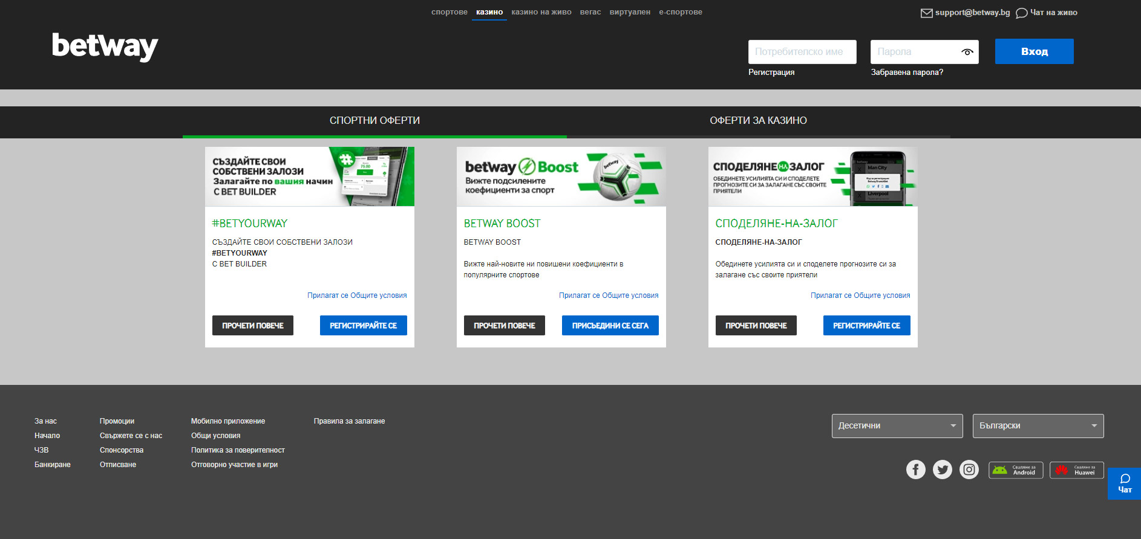Focus the Потребителско име input field
Image resolution: width=1141 pixels, height=539 pixels.
(x=802, y=52)
